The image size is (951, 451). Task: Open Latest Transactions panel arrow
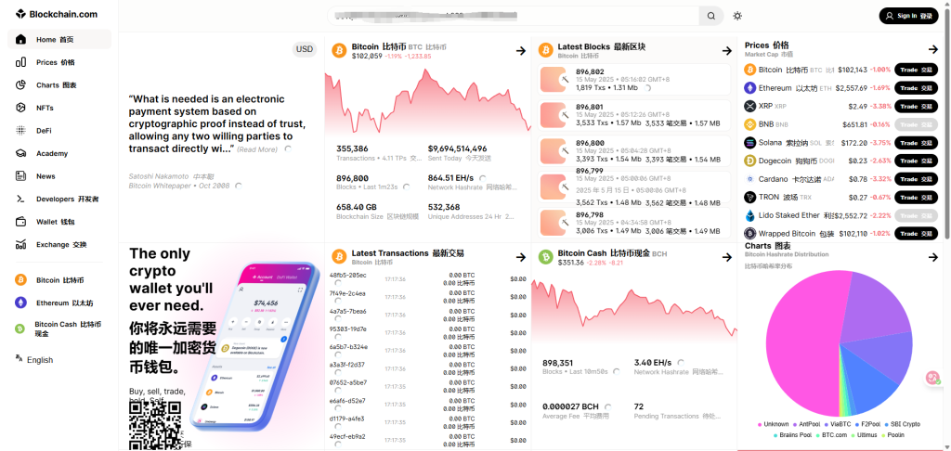[x=520, y=258]
